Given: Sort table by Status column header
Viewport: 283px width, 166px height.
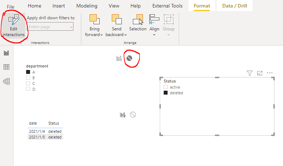Looking at the screenshot, I should click(x=54, y=123).
